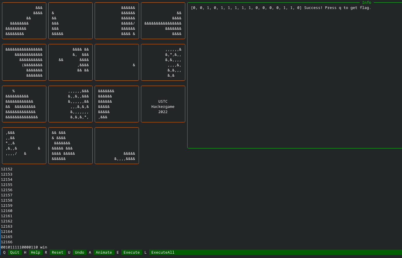Click the tile whose top row is "&& &&&"
The image size is (402, 258).
(70, 146)
